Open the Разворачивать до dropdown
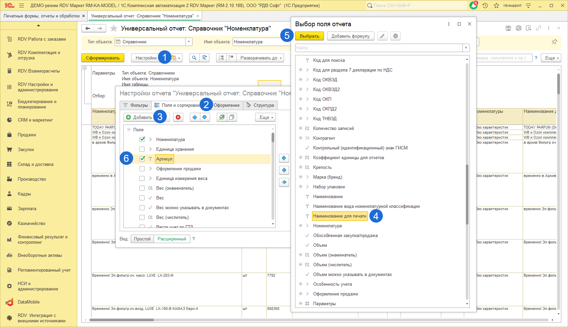This screenshot has height=327, width=568. [260, 58]
